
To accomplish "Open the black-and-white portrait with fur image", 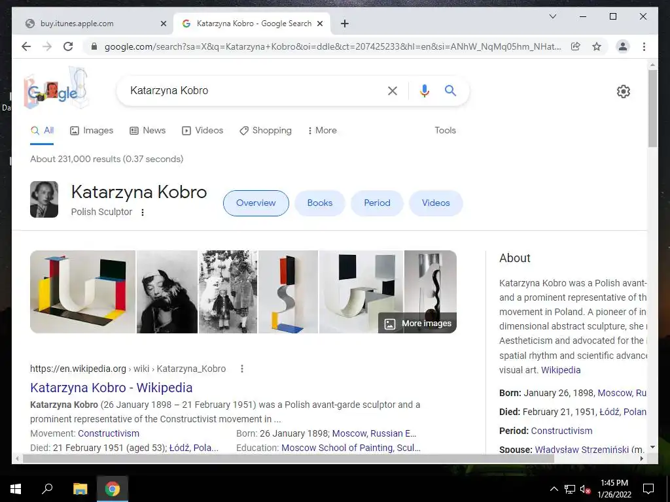I will pyautogui.click(x=167, y=292).
